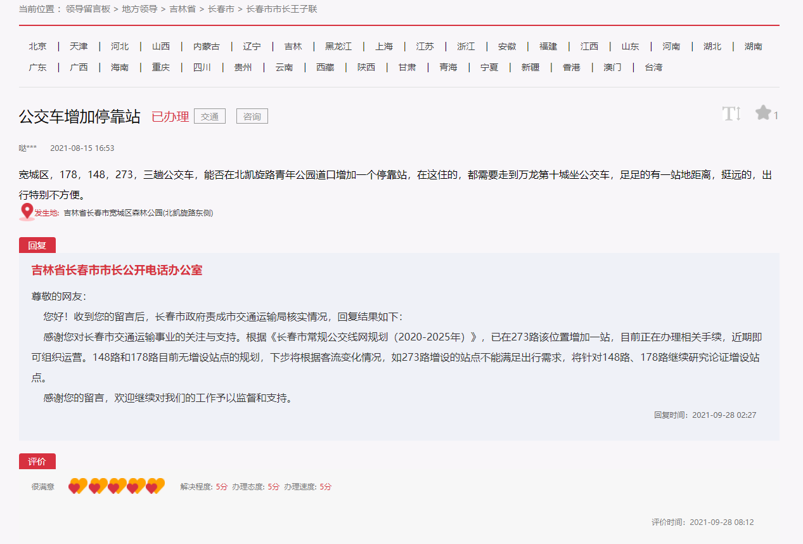Click the fifth heart rating icon
The height and width of the screenshot is (544, 803).
155,486
